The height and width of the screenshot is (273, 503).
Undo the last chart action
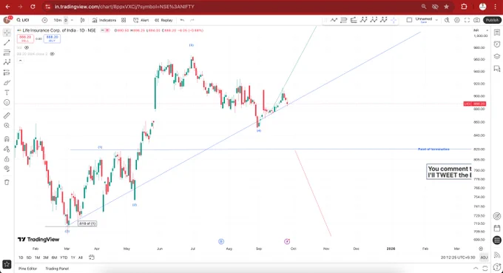tap(182, 20)
